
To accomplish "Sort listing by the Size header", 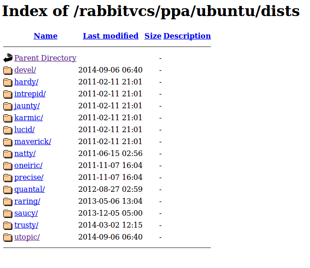I will pos(153,36).
